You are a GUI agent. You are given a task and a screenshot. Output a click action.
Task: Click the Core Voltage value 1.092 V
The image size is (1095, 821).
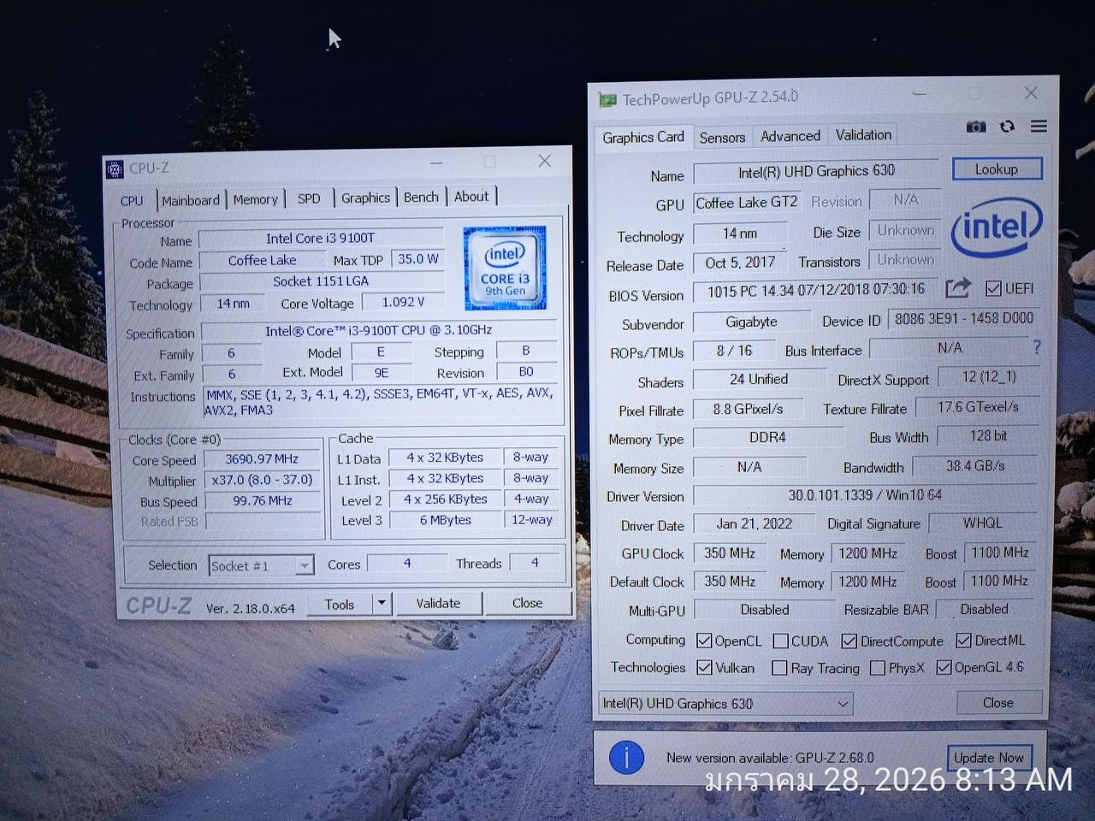click(x=403, y=302)
